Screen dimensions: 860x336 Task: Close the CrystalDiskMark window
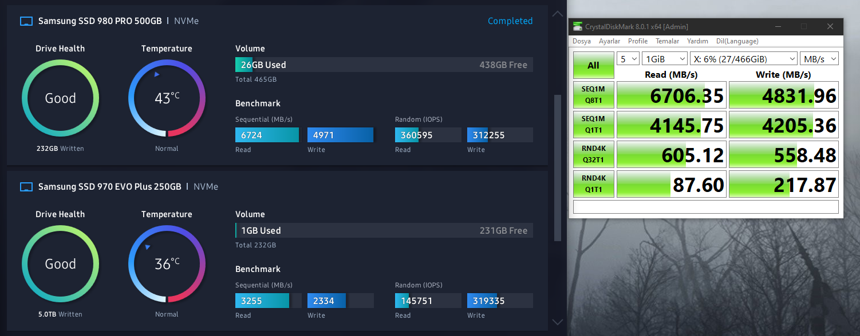tap(830, 26)
